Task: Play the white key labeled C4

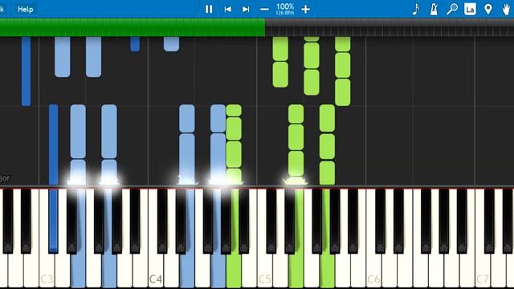Action: tap(156, 271)
